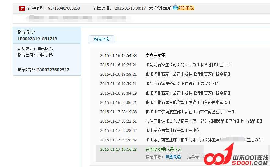Click the 发往 山东济南中转部 tracking row
Image resolution: width=270 pixels, height=167 pixels.
pyautogui.click(x=188, y=102)
